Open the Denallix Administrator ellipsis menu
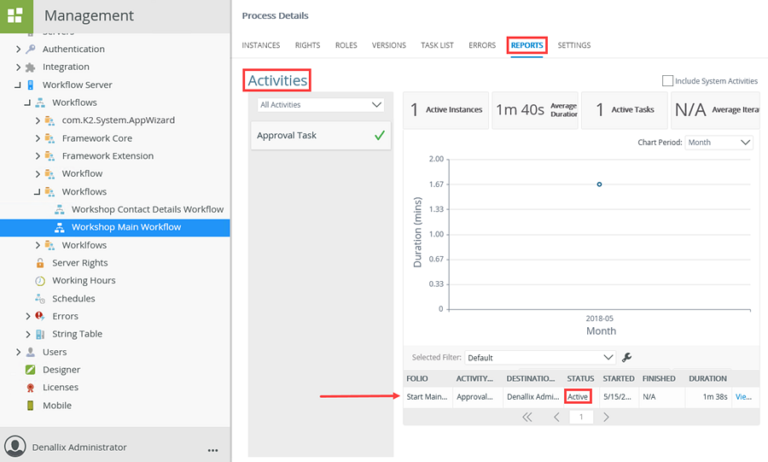768x462 pixels. coord(212,448)
